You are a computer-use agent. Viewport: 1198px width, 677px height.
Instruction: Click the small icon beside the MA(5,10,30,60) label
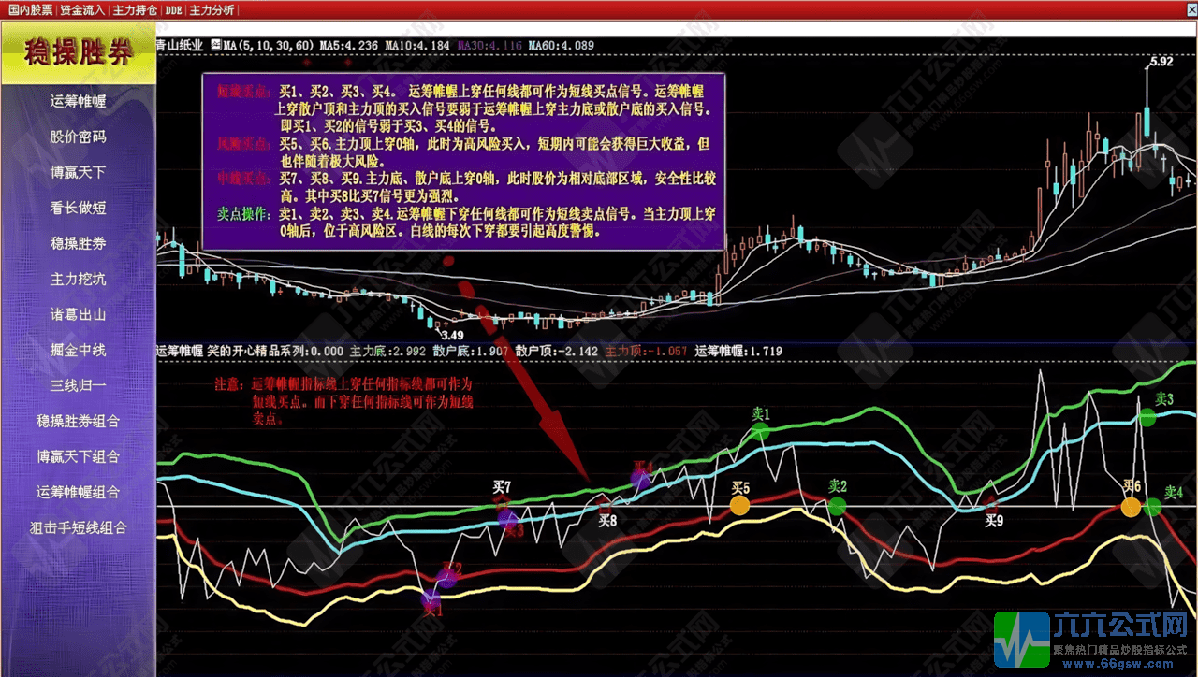click(x=216, y=44)
